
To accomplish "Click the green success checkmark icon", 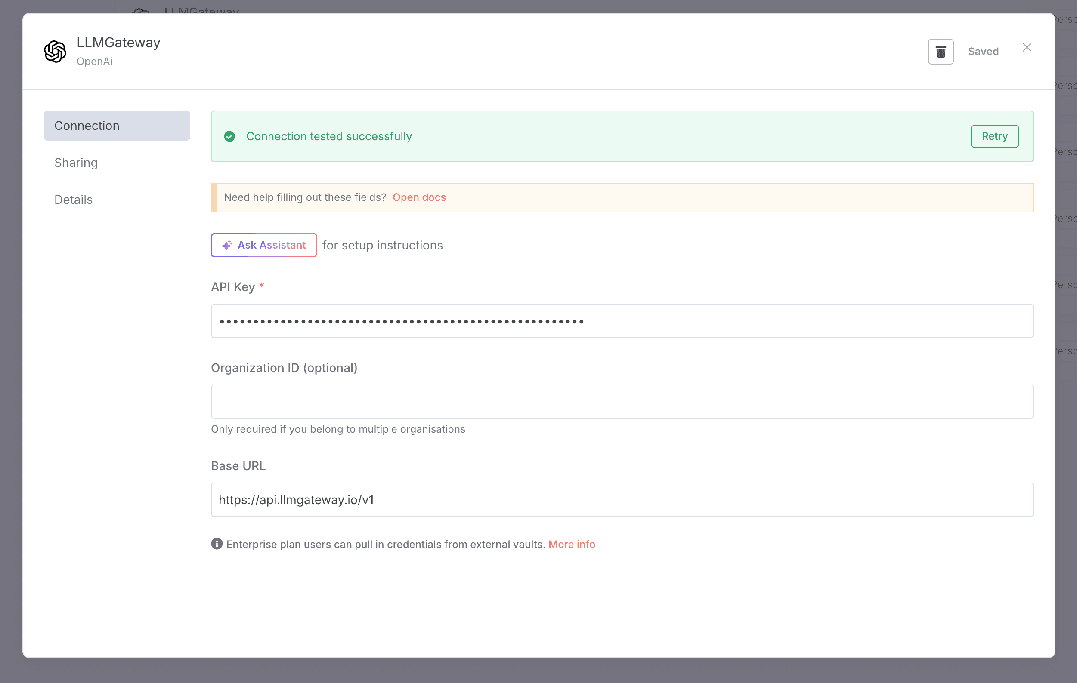I will tap(229, 136).
